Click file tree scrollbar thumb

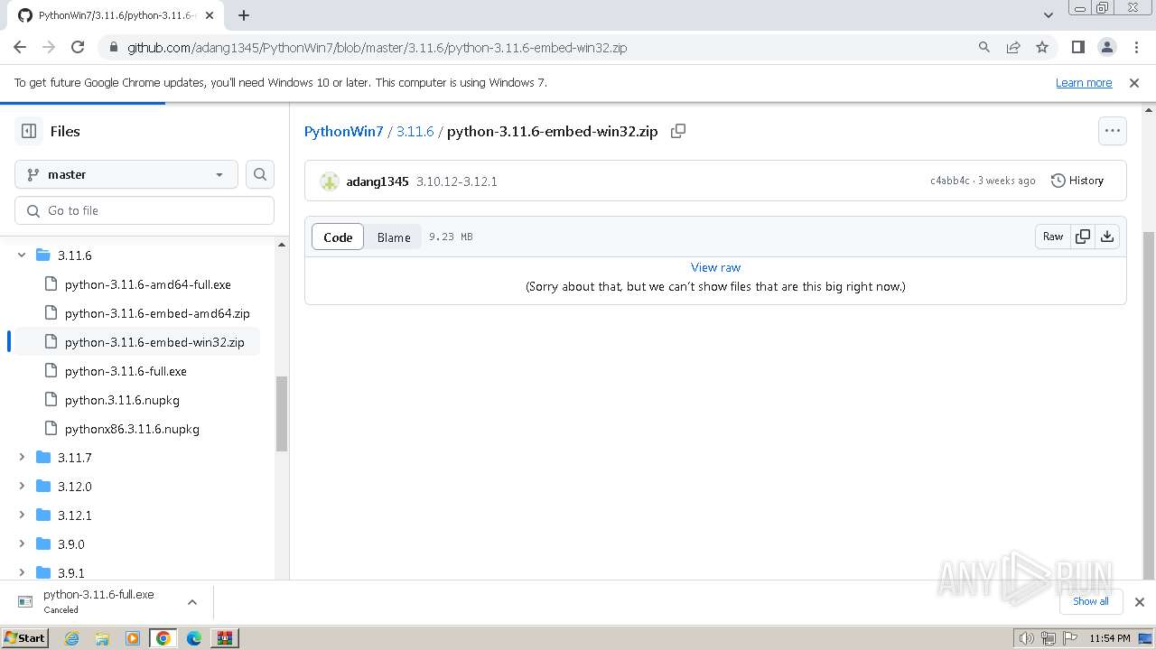point(281,413)
